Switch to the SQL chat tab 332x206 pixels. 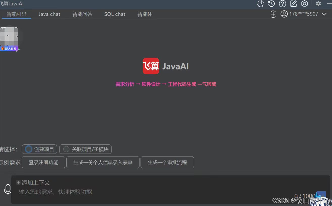(x=115, y=14)
